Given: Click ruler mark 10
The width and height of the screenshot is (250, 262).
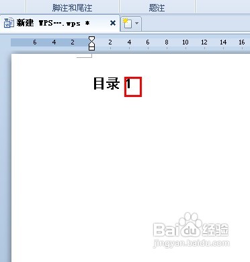Looking at the screenshot, I should [185, 42].
